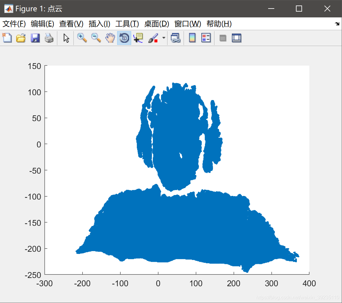This screenshot has height=303, width=342.
Task: Dock the figure using the menu bar arrow
Action: click(337, 24)
